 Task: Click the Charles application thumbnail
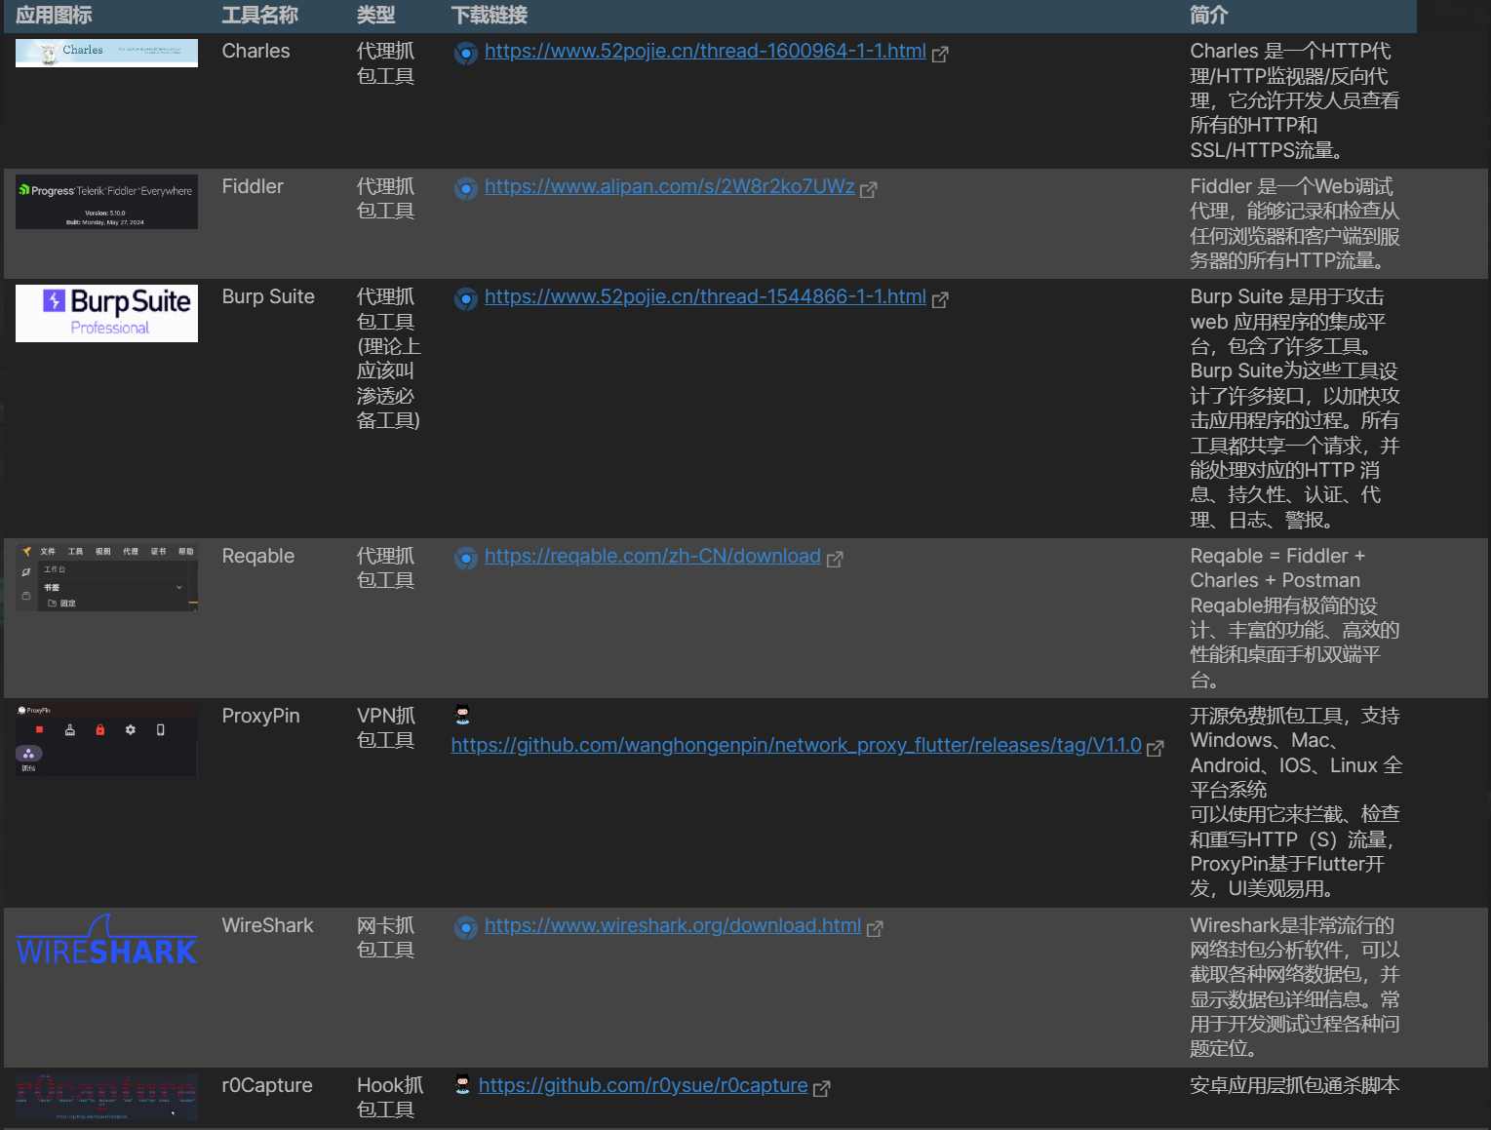pos(106,54)
